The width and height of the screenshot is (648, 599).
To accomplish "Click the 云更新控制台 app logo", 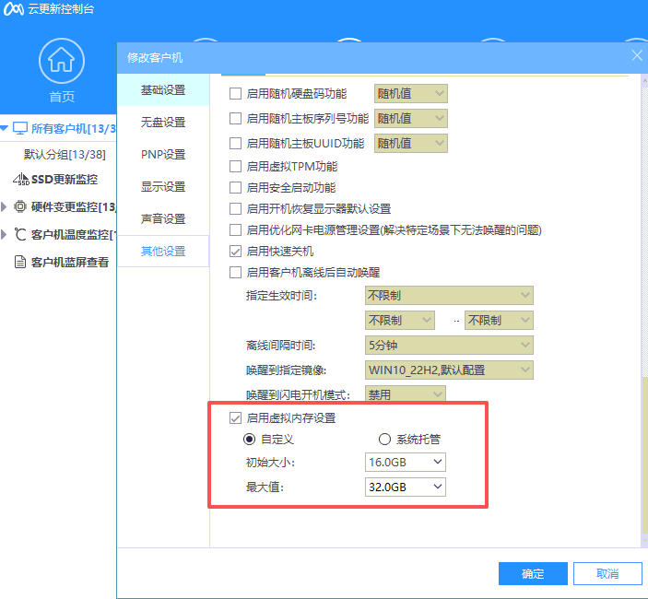I will pyautogui.click(x=13, y=10).
